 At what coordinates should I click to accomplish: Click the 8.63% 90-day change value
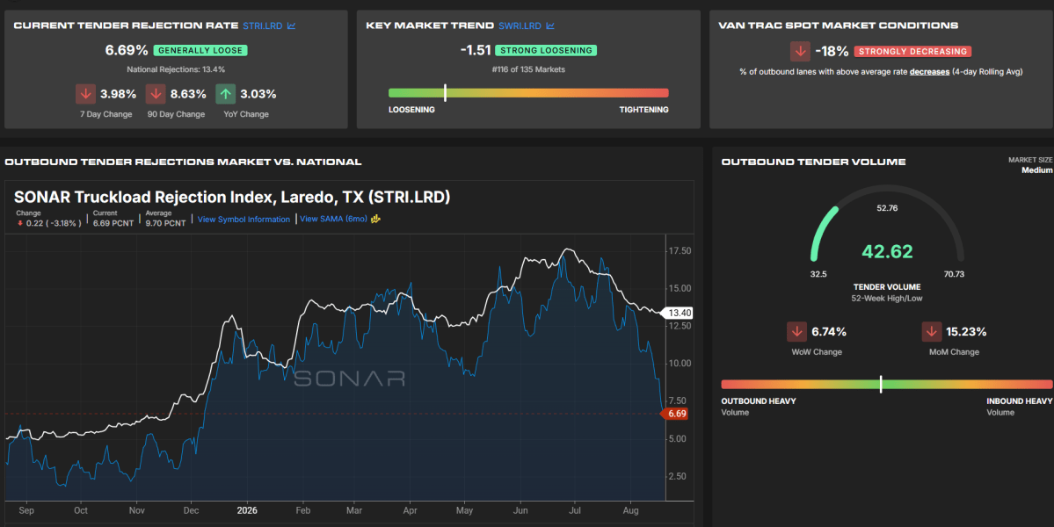pos(188,94)
